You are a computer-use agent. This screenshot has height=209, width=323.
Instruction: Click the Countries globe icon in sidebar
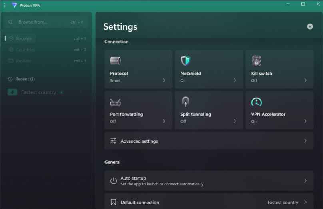pos(11,50)
